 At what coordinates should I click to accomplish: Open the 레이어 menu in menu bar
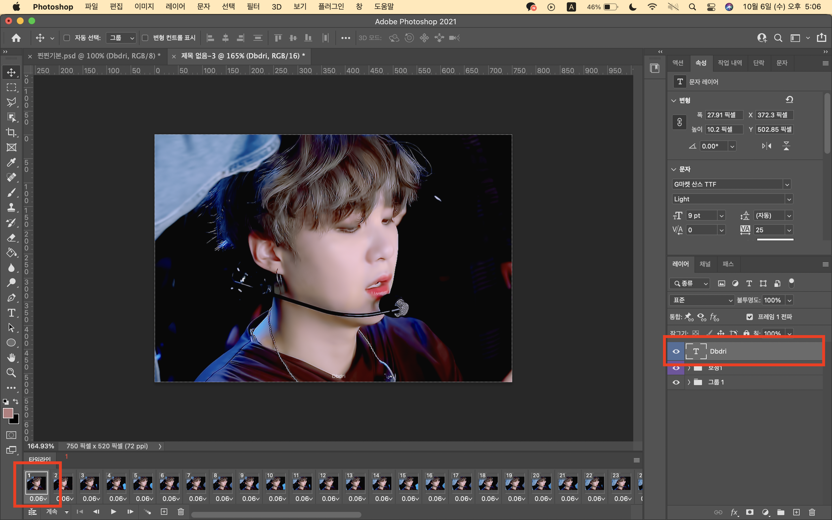coord(175,7)
